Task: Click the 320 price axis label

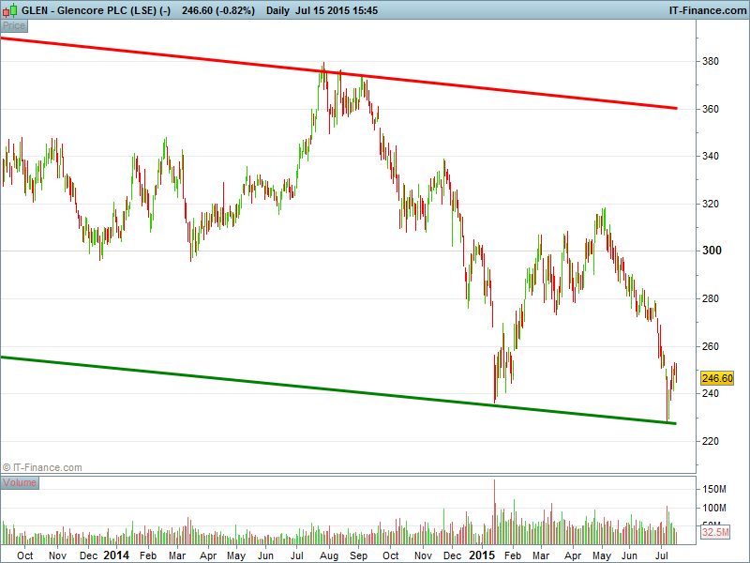Action: coord(711,204)
